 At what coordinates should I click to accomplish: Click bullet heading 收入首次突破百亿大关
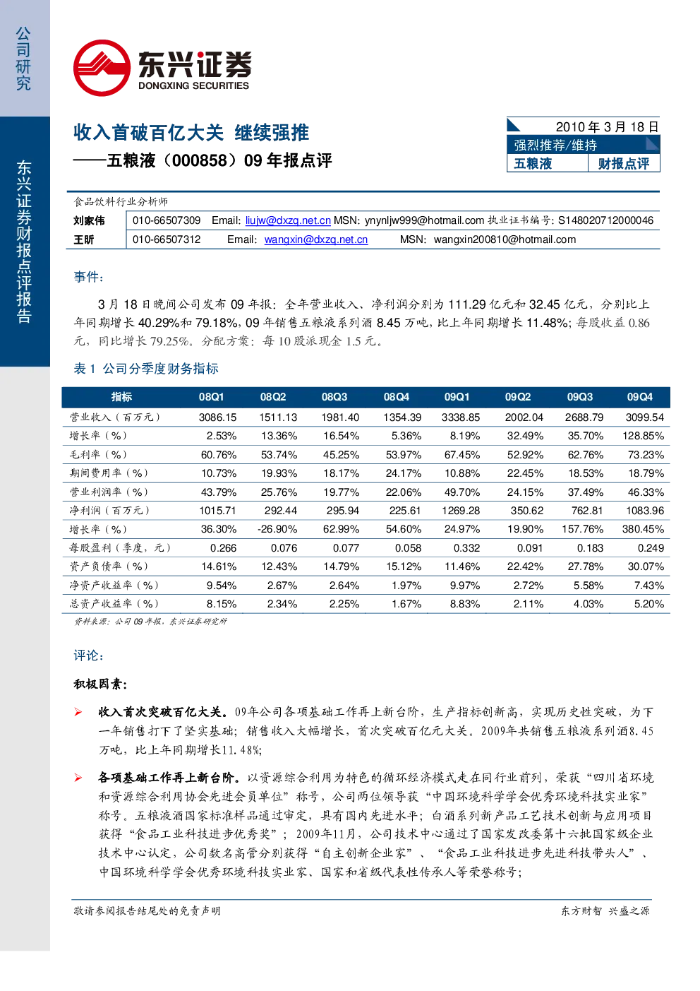[163, 712]
